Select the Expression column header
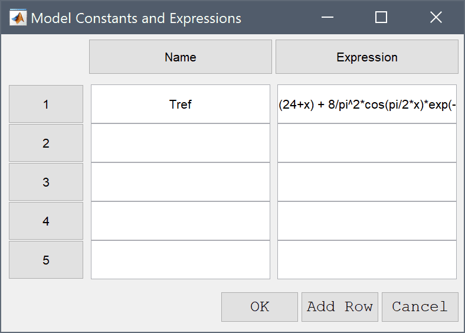The image size is (465, 333). [367, 57]
